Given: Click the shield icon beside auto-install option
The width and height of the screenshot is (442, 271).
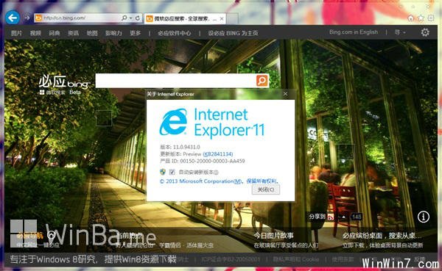Looking at the screenshot, I should point(163,172).
